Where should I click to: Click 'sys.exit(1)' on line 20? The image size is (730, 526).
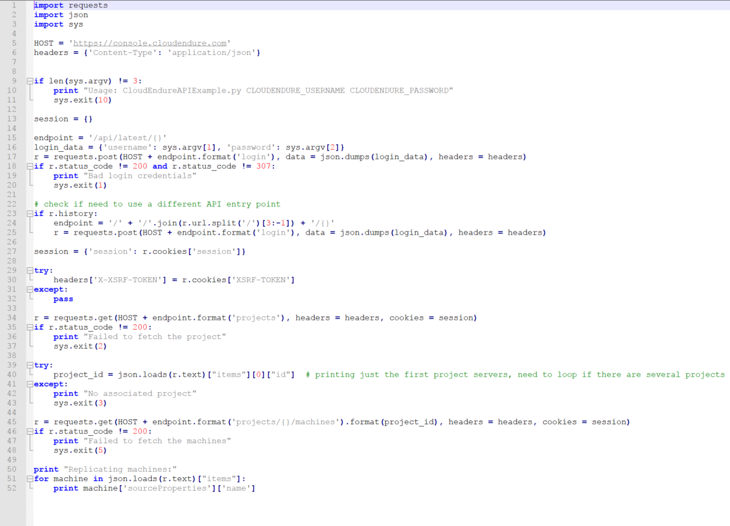tap(80, 185)
